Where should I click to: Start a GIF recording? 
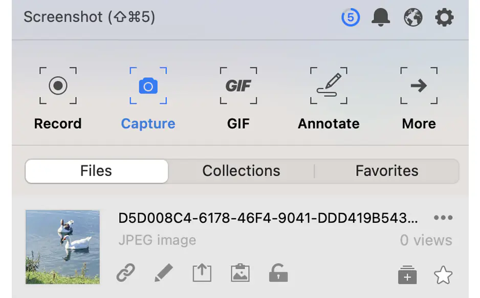[x=238, y=86]
